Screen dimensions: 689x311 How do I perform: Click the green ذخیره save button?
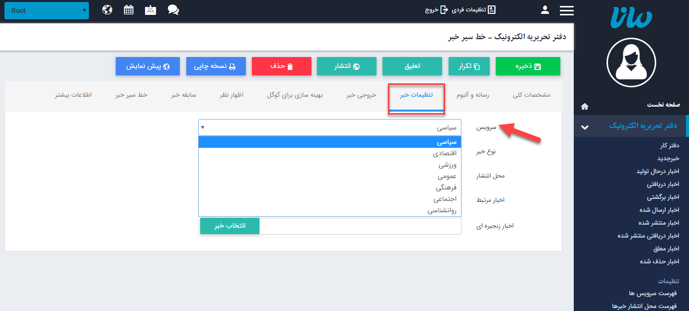coord(528,65)
